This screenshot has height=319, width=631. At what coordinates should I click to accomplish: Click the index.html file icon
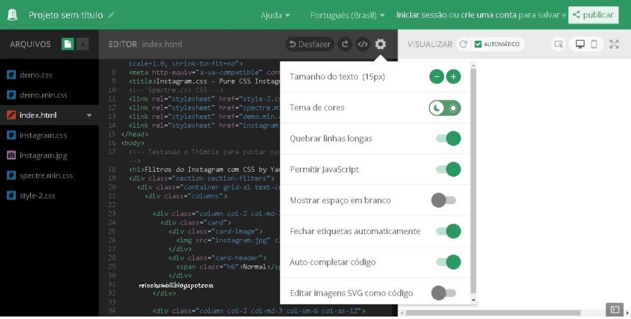pyautogui.click(x=11, y=115)
